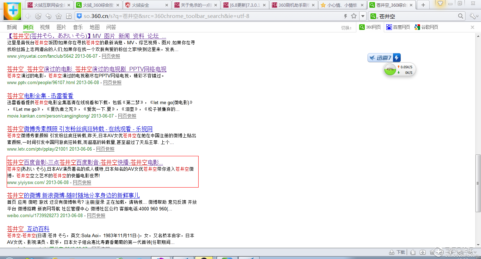Click the magnifier icon in the search box
Image resolution: width=481 pixels, height=259 pixels.
pos(461,16)
